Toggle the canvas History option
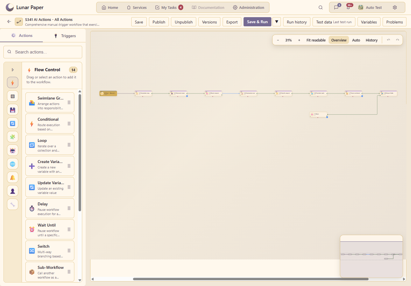Viewport: 411px width, 286px height. (372, 40)
